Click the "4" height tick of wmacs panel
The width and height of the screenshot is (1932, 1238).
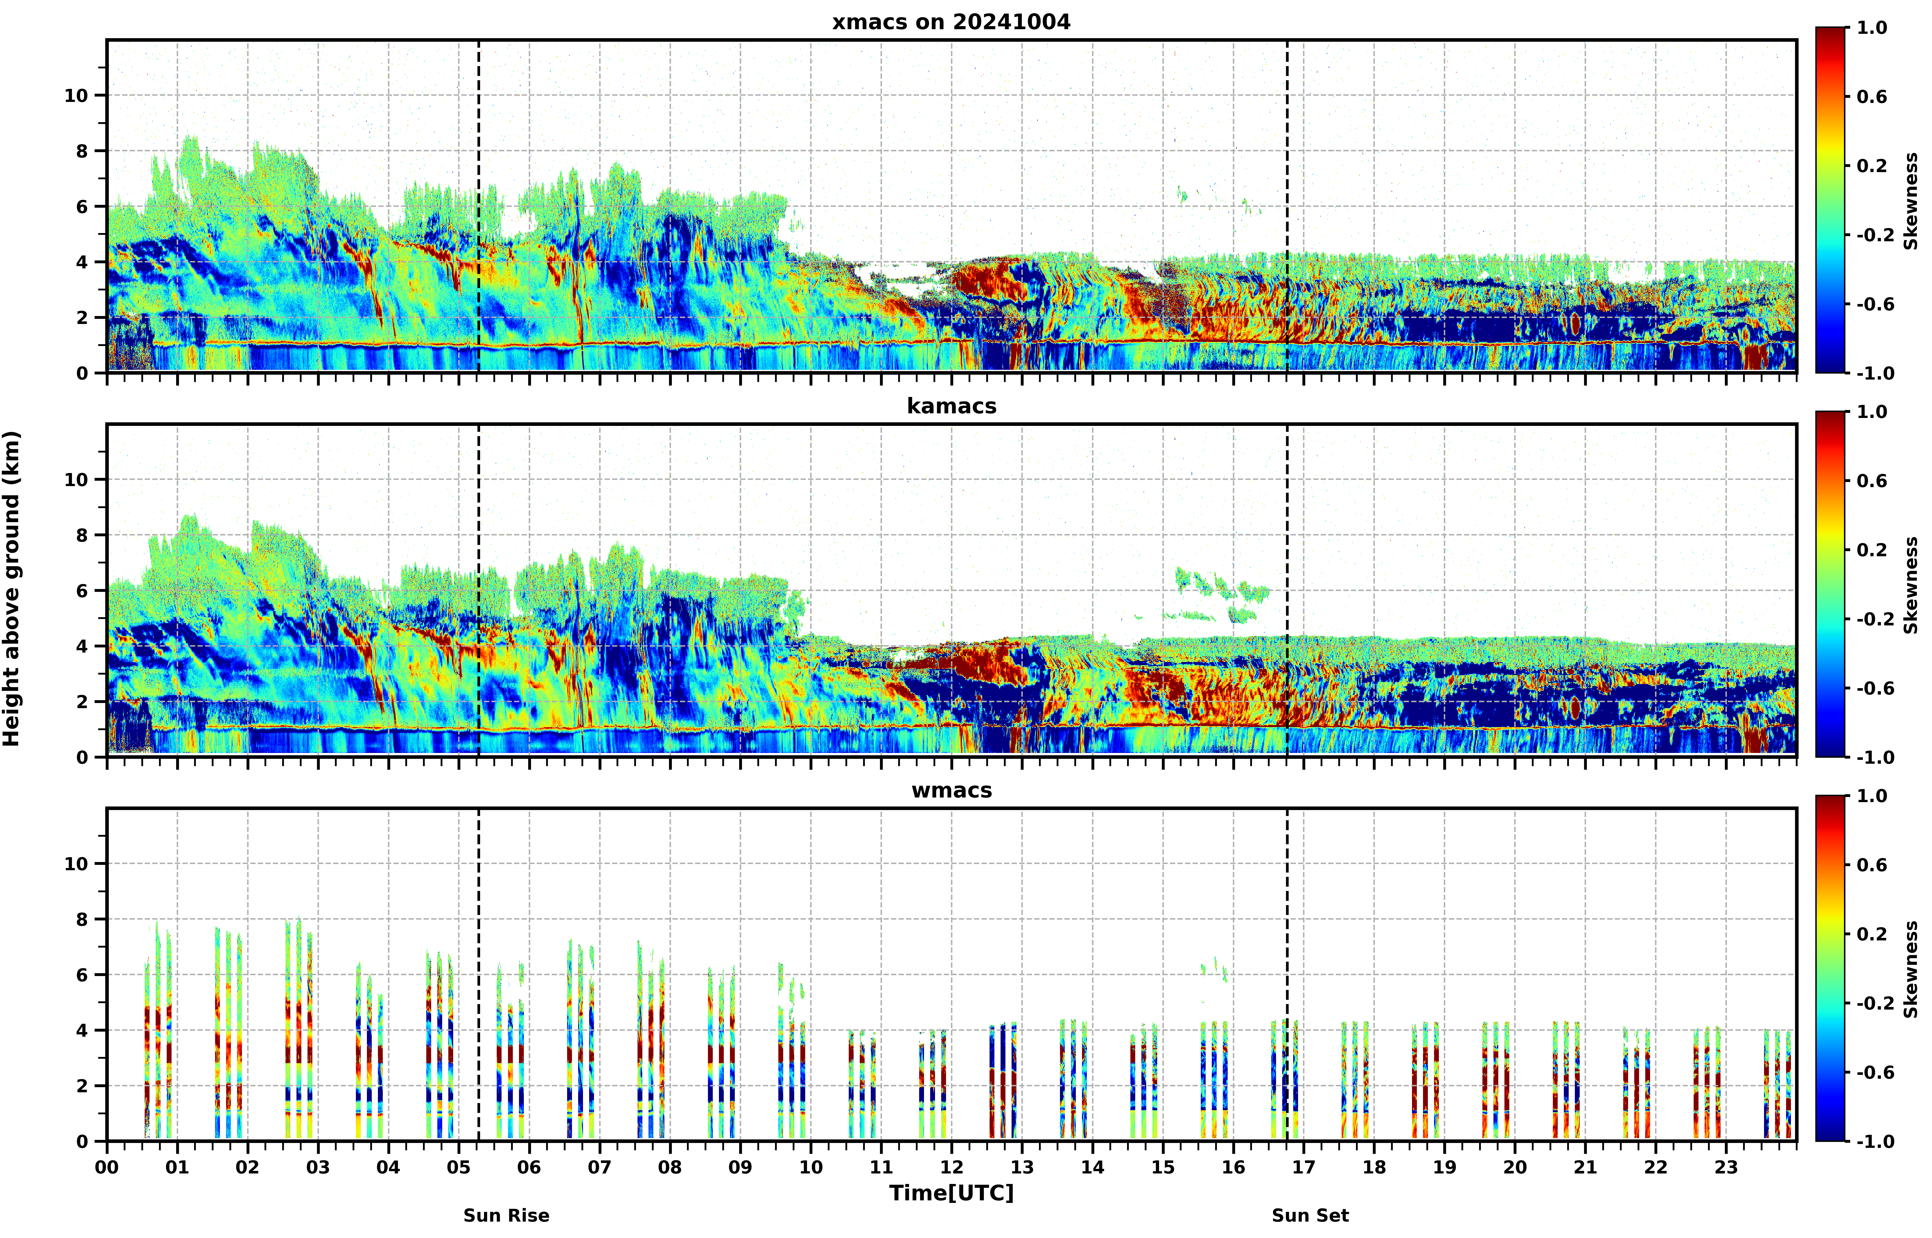click(82, 1031)
